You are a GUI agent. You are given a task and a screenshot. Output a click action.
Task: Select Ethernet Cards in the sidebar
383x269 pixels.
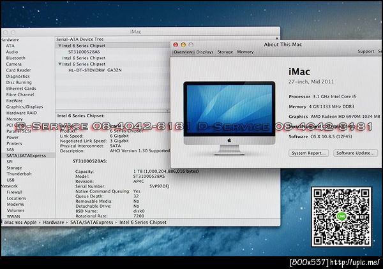click(x=21, y=89)
